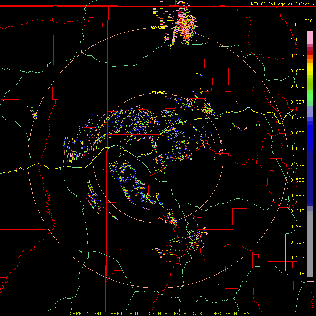Click the 100 NMI range ring label
The image size is (316, 316).
[x=157, y=28]
